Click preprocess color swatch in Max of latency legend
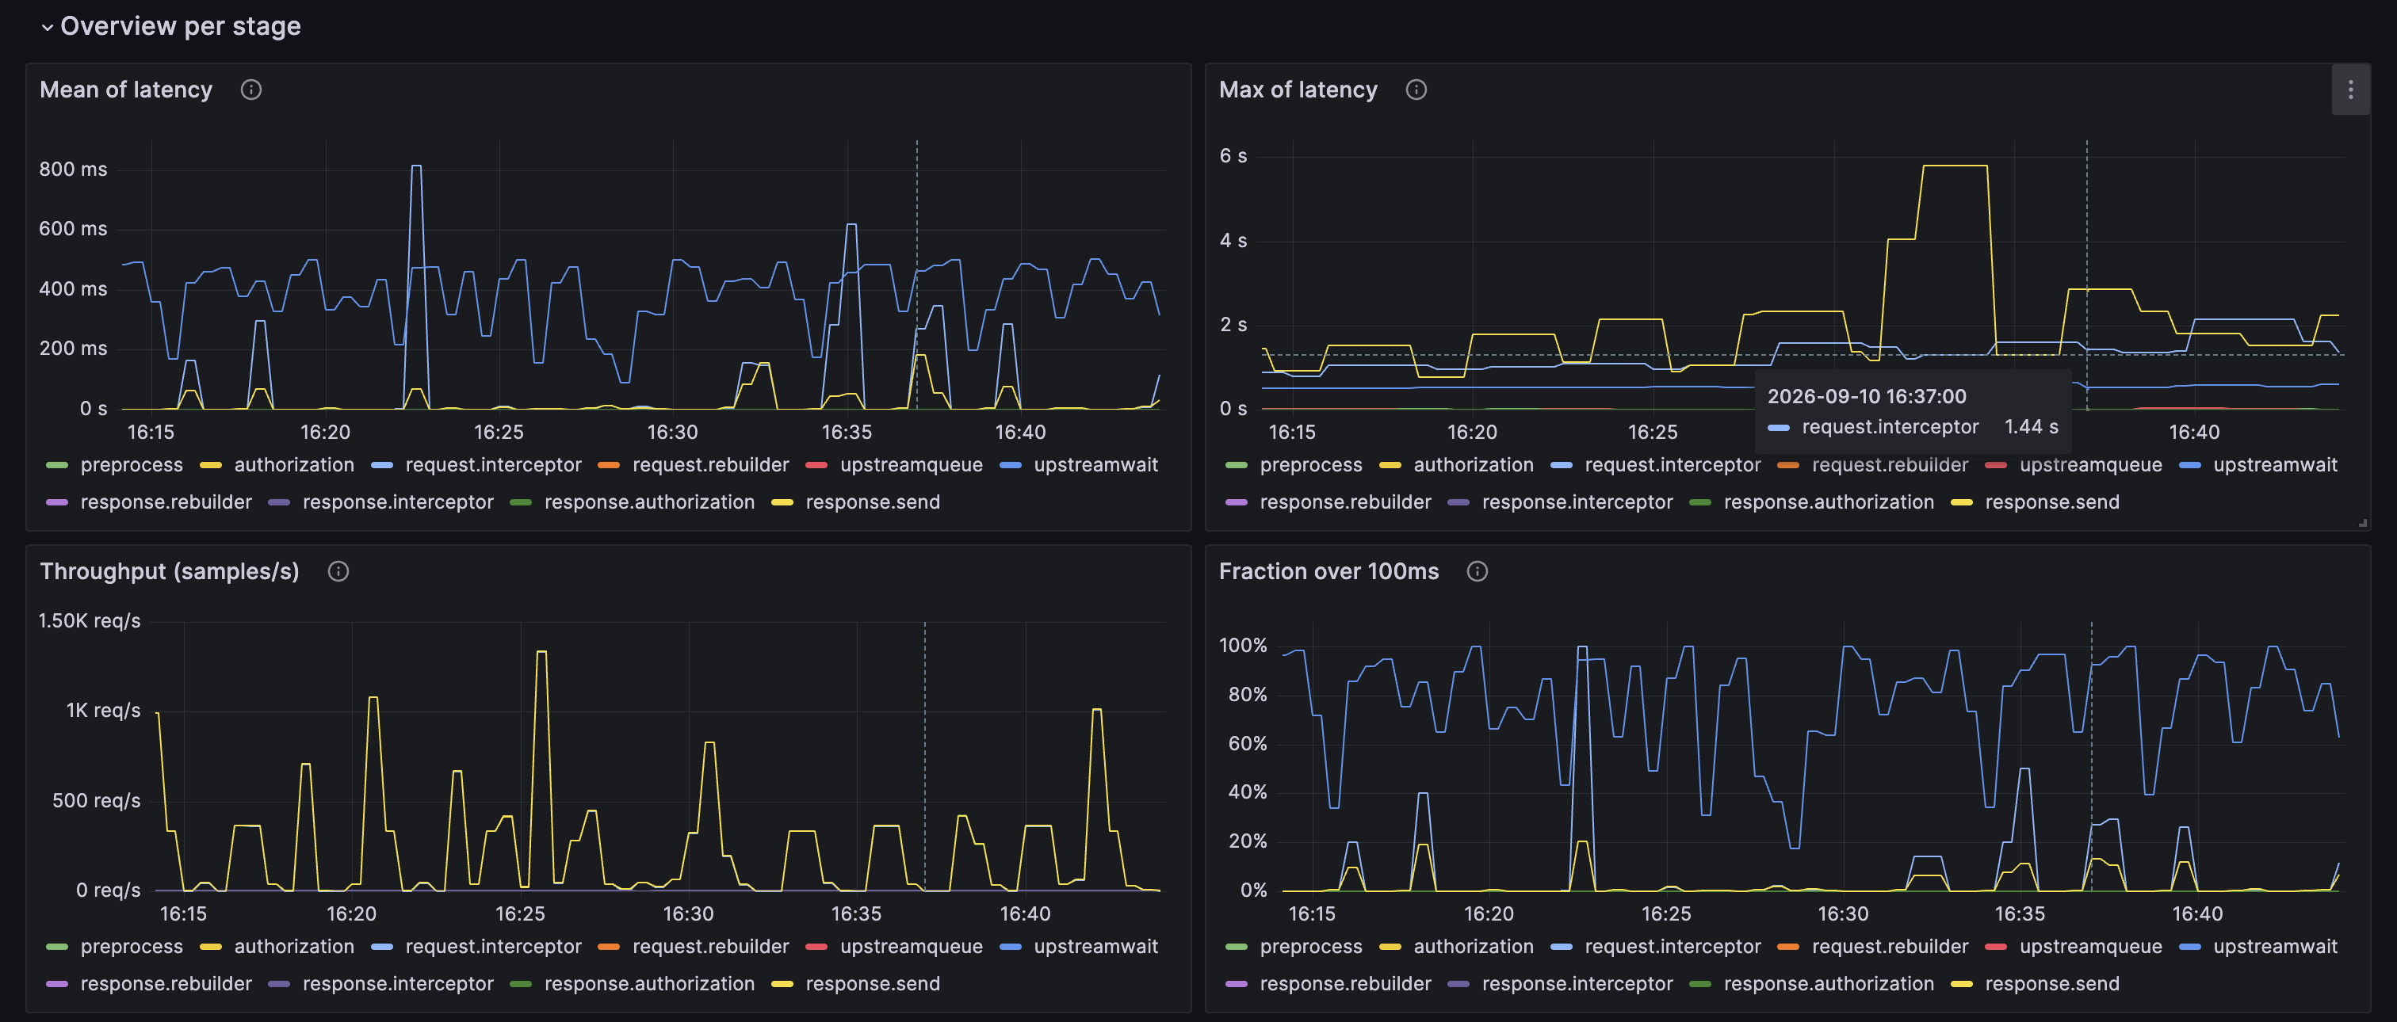This screenshot has height=1022, width=2397. coord(1237,465)
